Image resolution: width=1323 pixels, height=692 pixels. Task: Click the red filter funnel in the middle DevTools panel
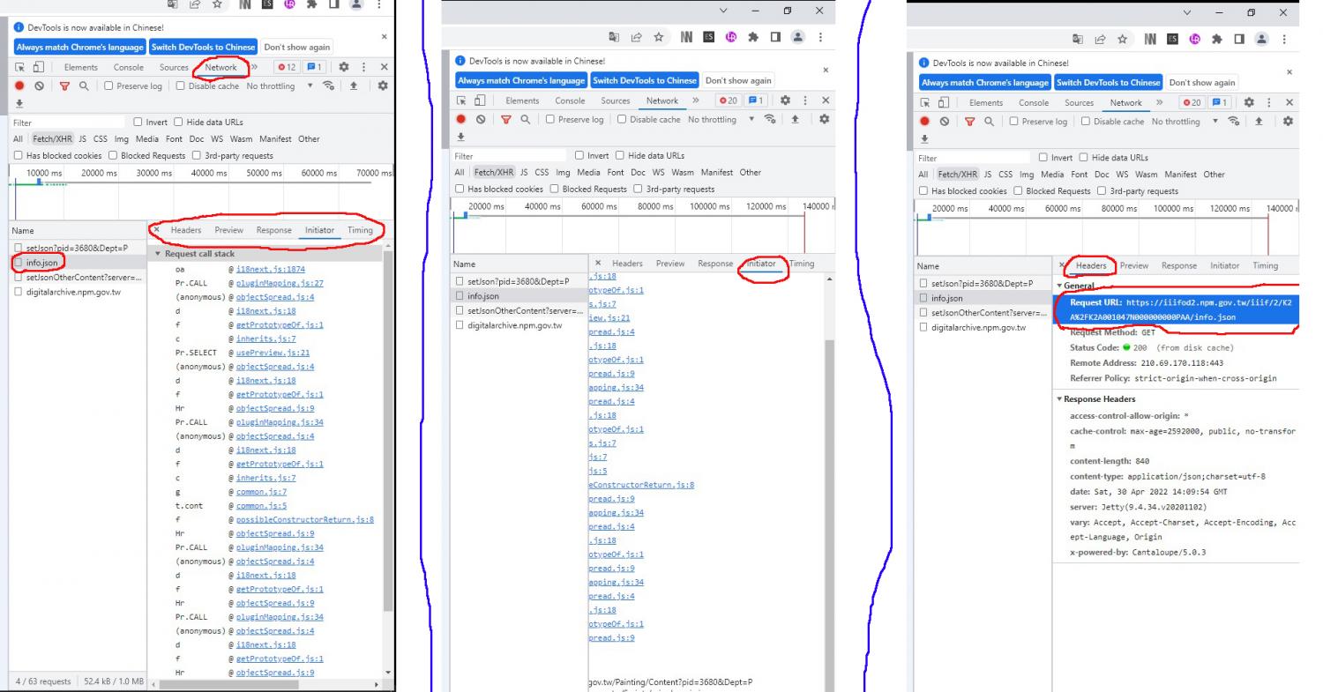506,120
